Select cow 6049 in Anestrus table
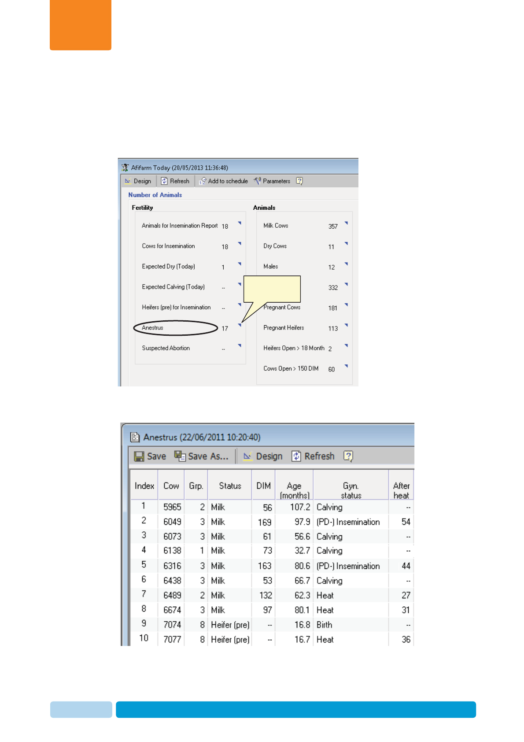This screenshot has height=742, width=524. (172, 522)
